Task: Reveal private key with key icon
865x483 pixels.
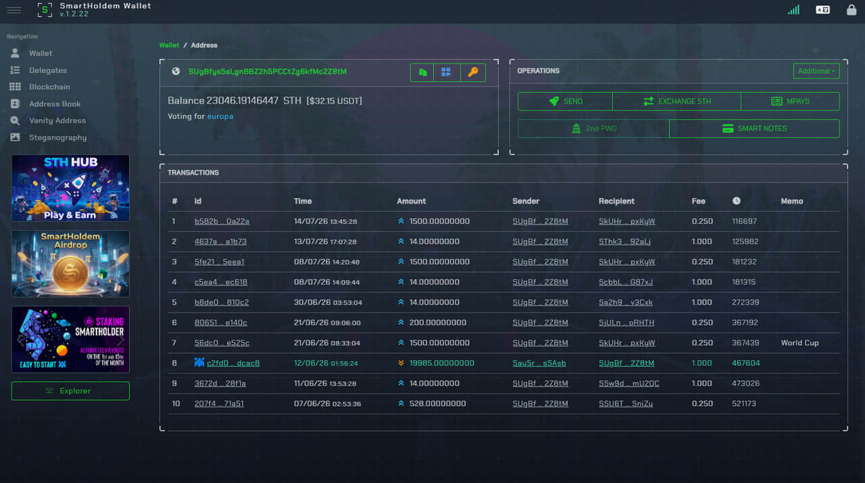Action: click(473, 72)
